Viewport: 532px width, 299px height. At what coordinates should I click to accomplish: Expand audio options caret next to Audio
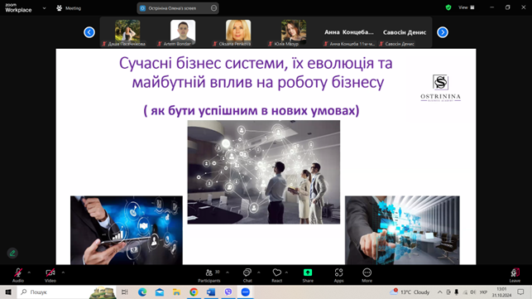[x=29, y=272]
